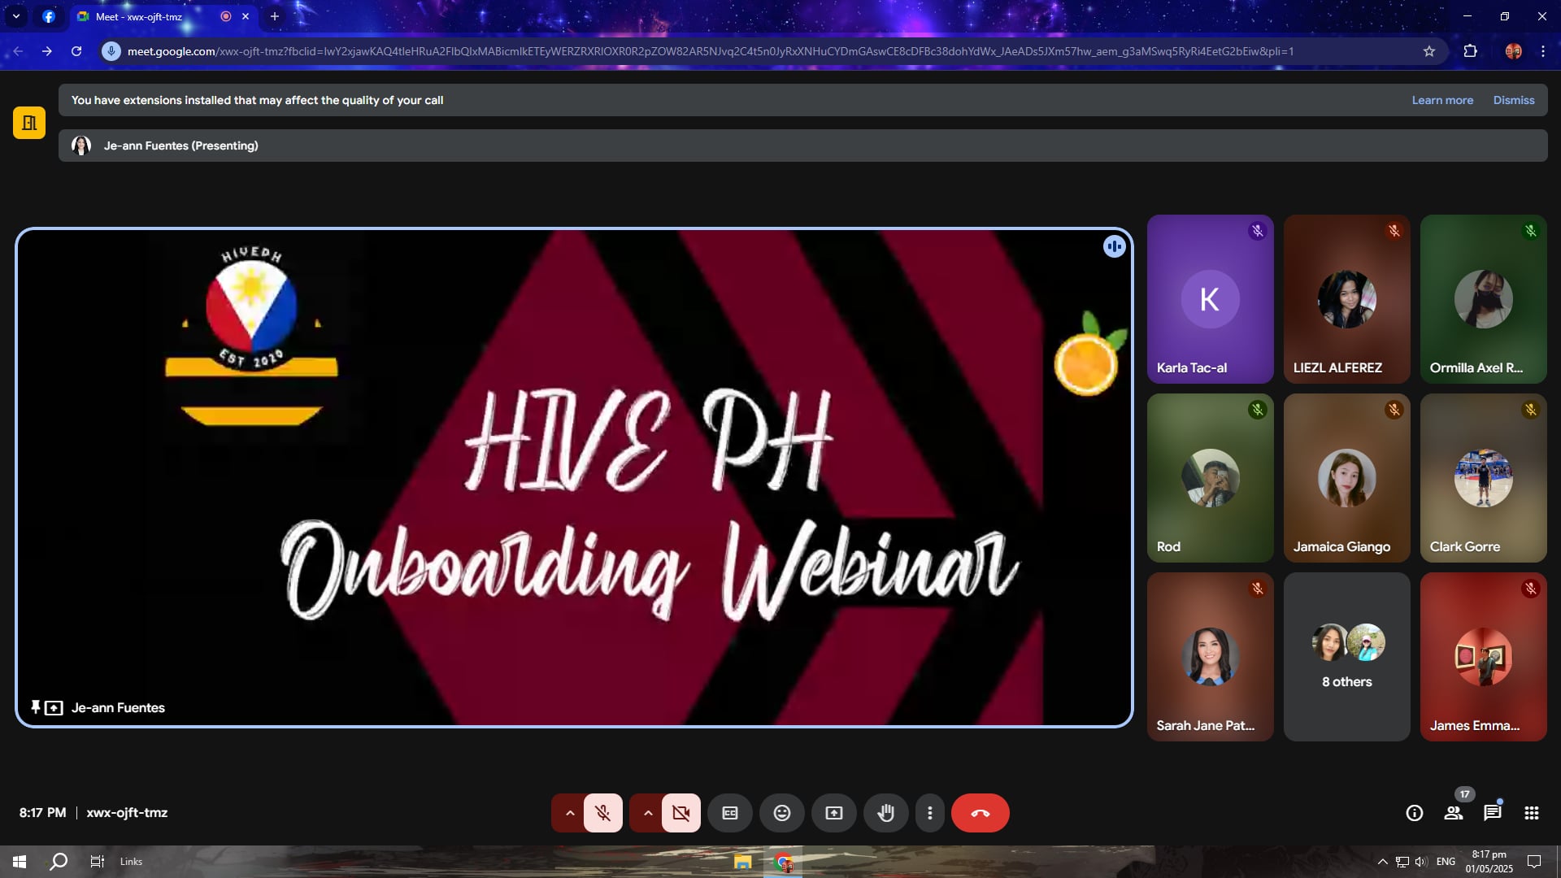Viewport: 1561px width, 878px height.
Task: Switch to the Facebook browser tab
Action: (49, 16)
